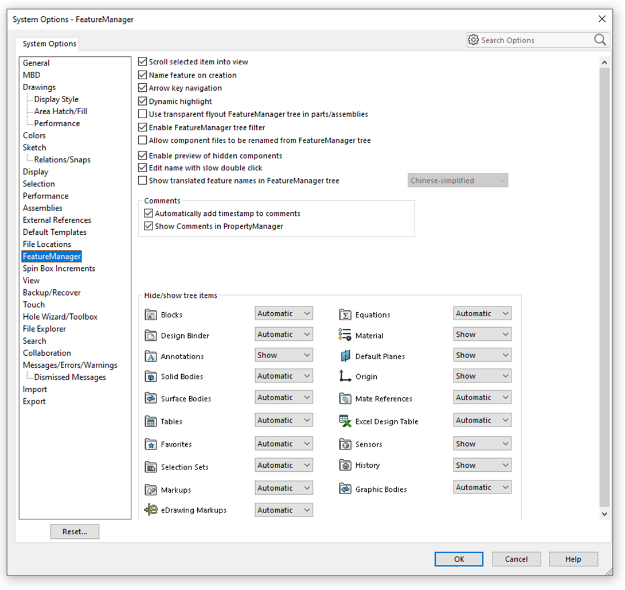Screen dimensions: 625x590
Task: Click the Equations icon
Action: pos(347,315)
